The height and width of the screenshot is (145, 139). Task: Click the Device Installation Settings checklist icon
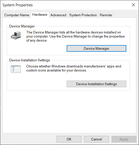[16, 69]
